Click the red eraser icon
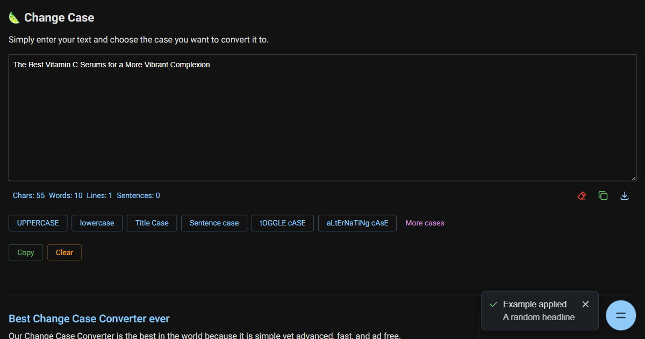The image size is (645, 339). pos(582,196)
